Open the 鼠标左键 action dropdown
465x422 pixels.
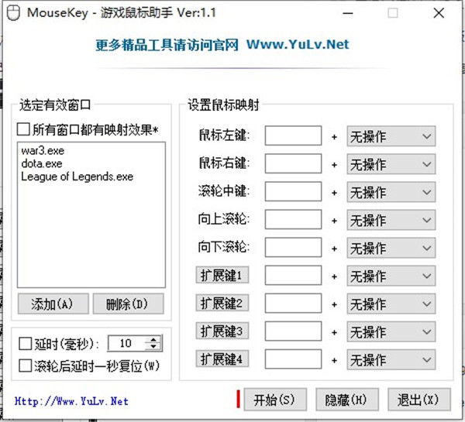[x=391, y=136]
